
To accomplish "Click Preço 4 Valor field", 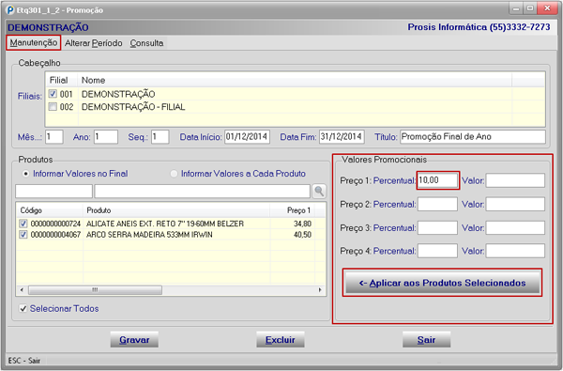I will pyautogui.click(x=515, y=251).
